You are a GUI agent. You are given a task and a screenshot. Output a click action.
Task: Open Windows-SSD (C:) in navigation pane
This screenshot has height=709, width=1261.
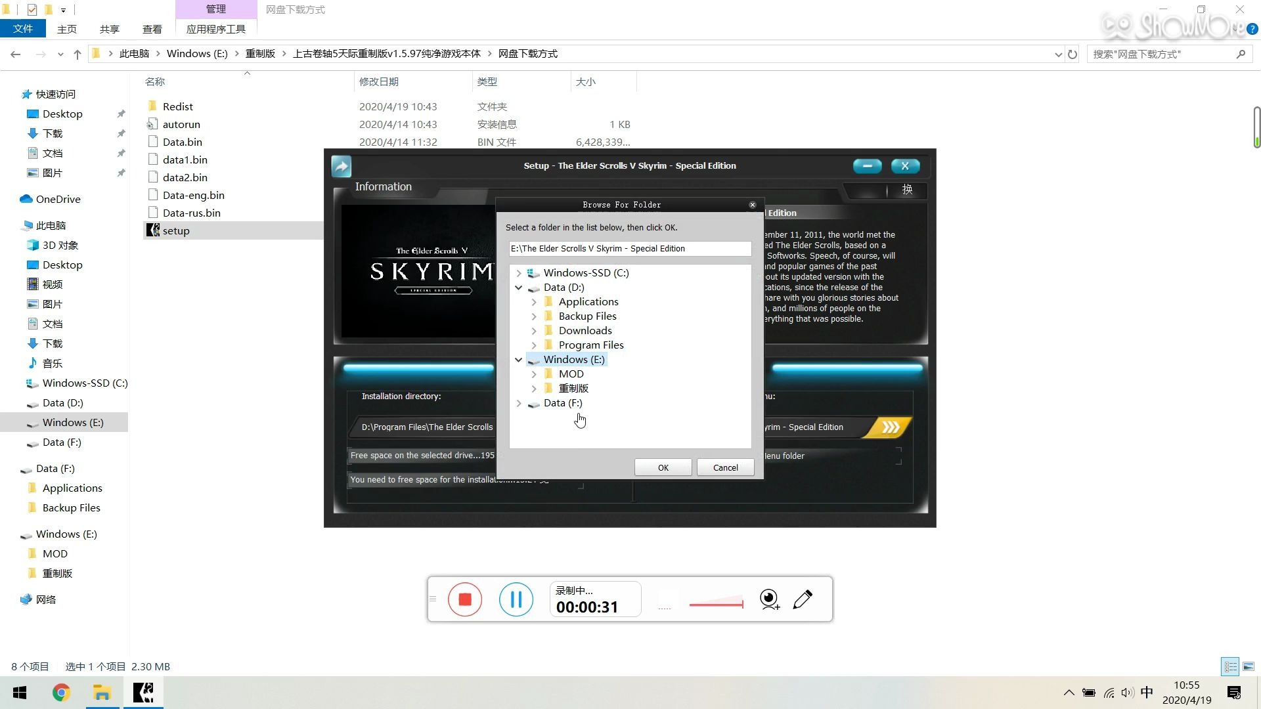(x=85, y=383)
